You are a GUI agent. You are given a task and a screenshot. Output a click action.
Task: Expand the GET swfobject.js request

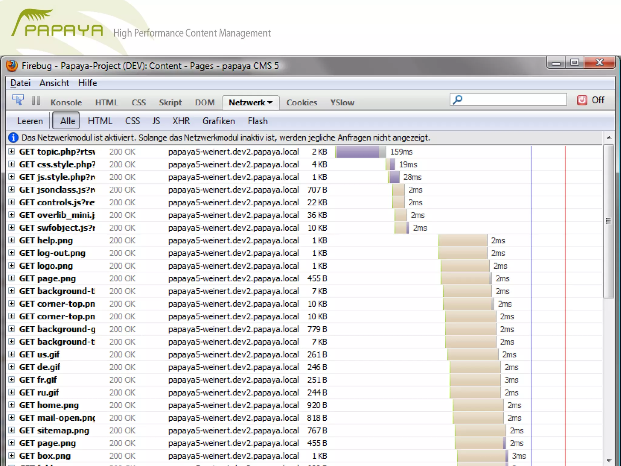coord(12,227)
